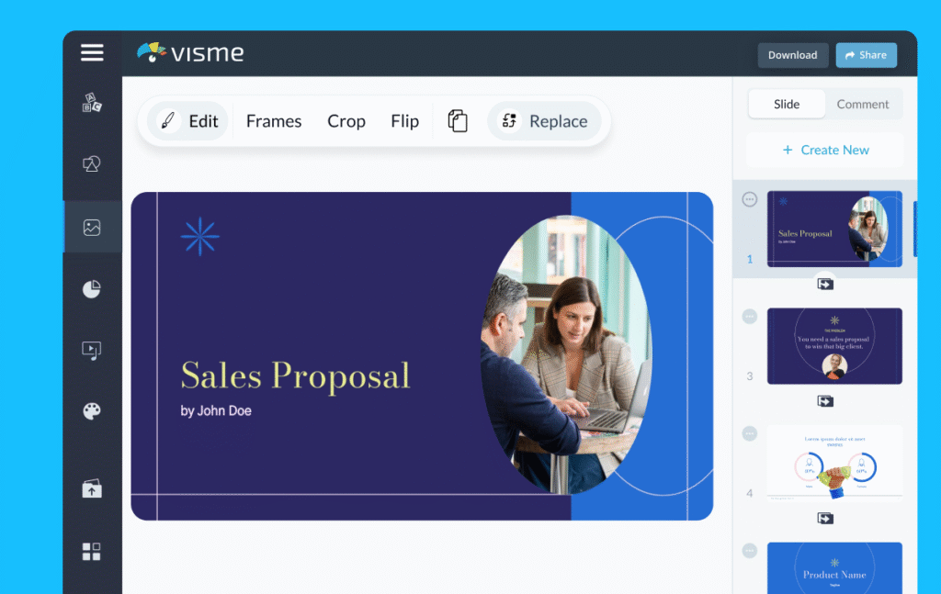The height and width of the screenshot is (594, 941).
Task: Select the slide 4 chart thumbnail
Action: 834,463
